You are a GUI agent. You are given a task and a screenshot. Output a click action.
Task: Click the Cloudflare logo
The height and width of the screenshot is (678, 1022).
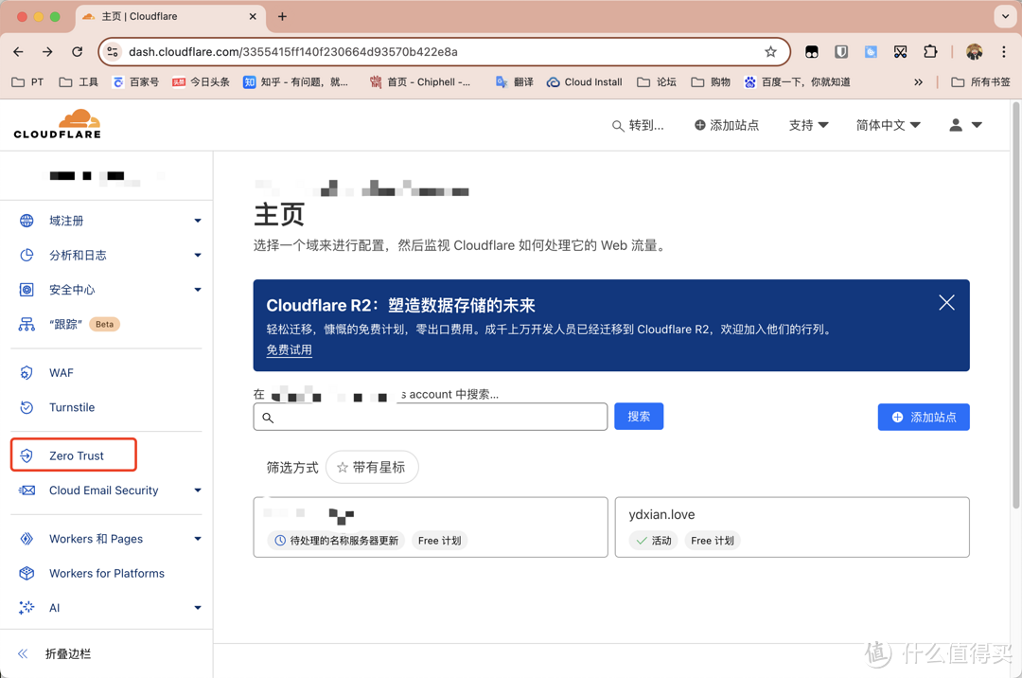57,124
